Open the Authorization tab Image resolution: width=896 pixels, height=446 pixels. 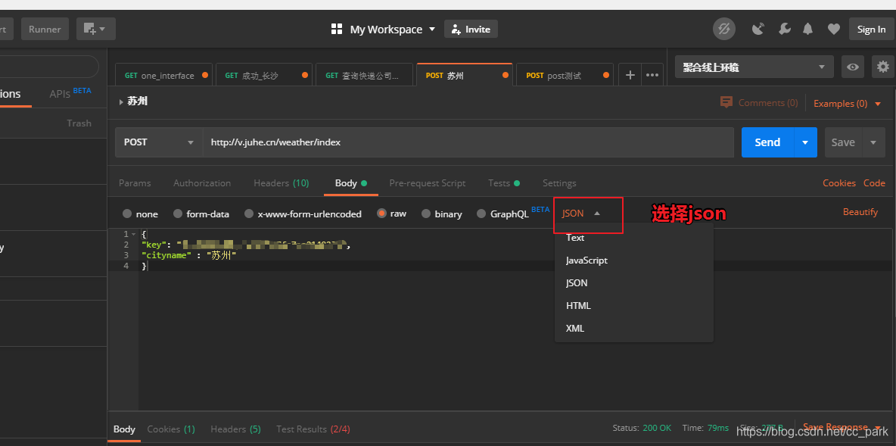(202, 183)
